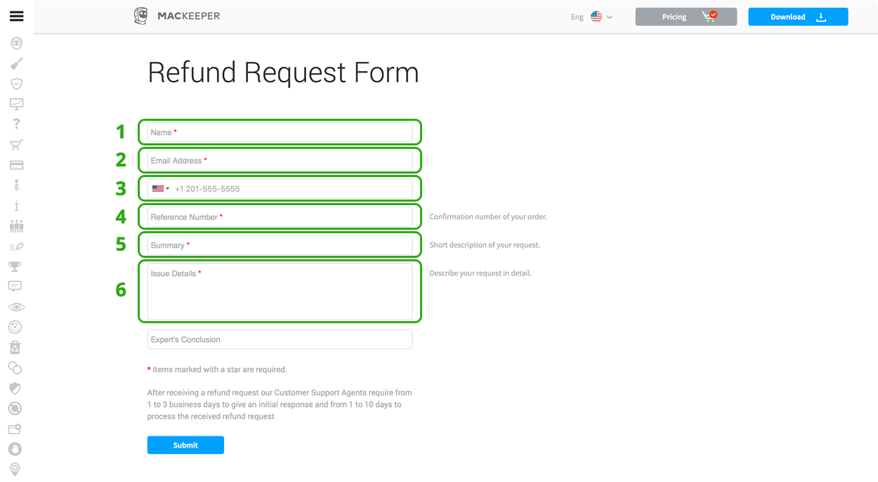The width and height of the screenshot is (878, 482).
Task: Focus the Expert's Conclusion field
Action: click(x=280, y=339)
